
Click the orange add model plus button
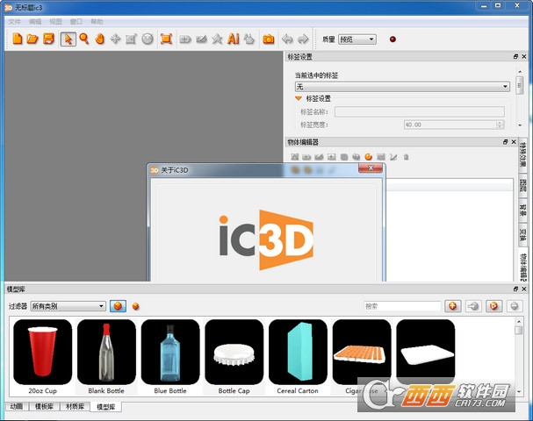click(453, 306)
